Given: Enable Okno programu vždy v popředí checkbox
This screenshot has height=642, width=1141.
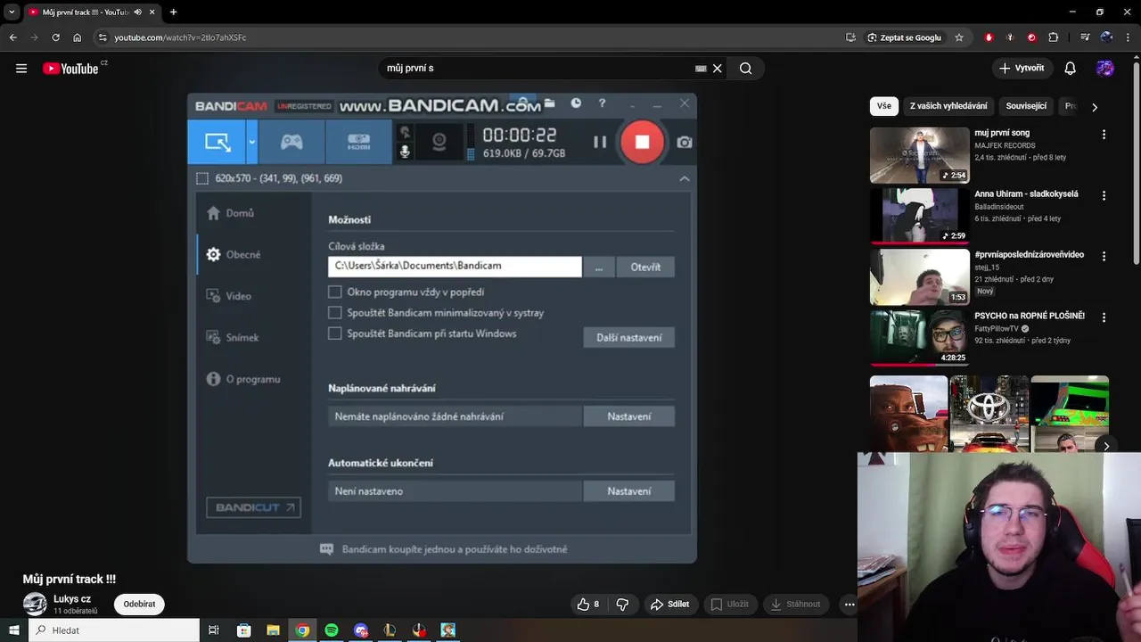Looking at the screenshot, I should [335, 292].
